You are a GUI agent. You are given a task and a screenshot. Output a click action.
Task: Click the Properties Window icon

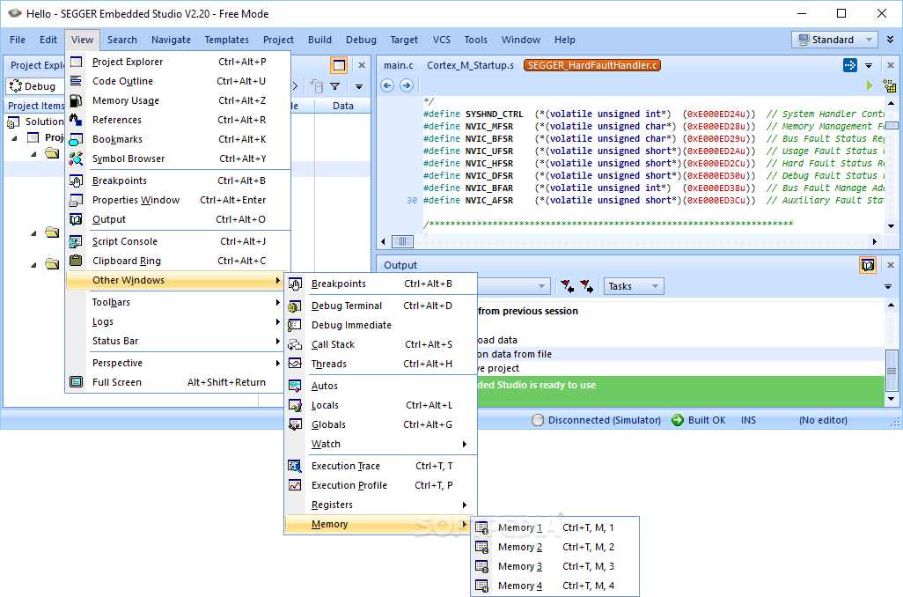point(76,200)
